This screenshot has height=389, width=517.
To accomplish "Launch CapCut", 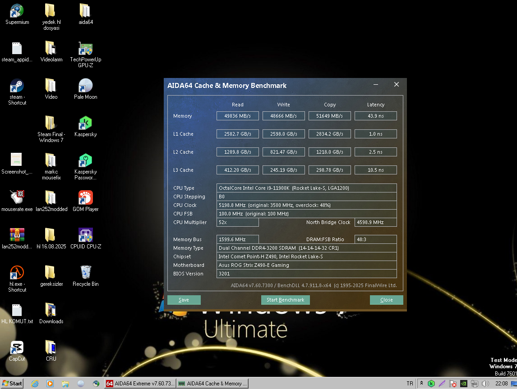I will pyautogui.click(x=17, y=351).
